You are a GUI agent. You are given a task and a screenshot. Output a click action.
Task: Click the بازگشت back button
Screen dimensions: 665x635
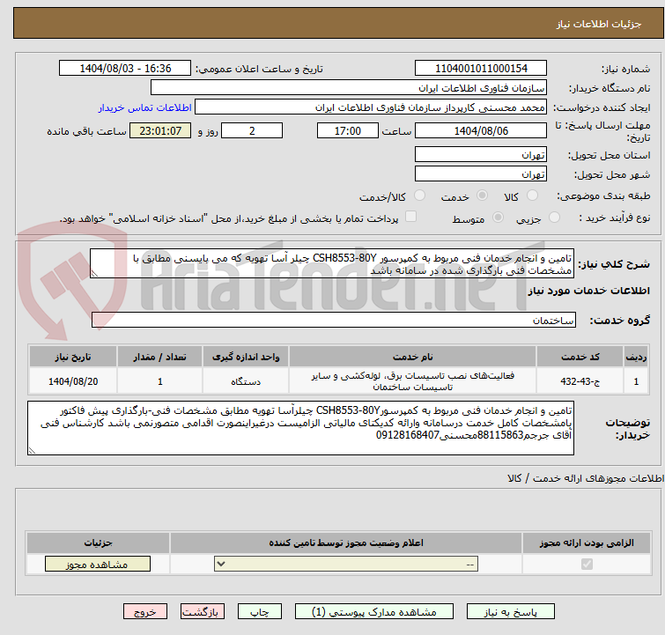coord(203,612)
